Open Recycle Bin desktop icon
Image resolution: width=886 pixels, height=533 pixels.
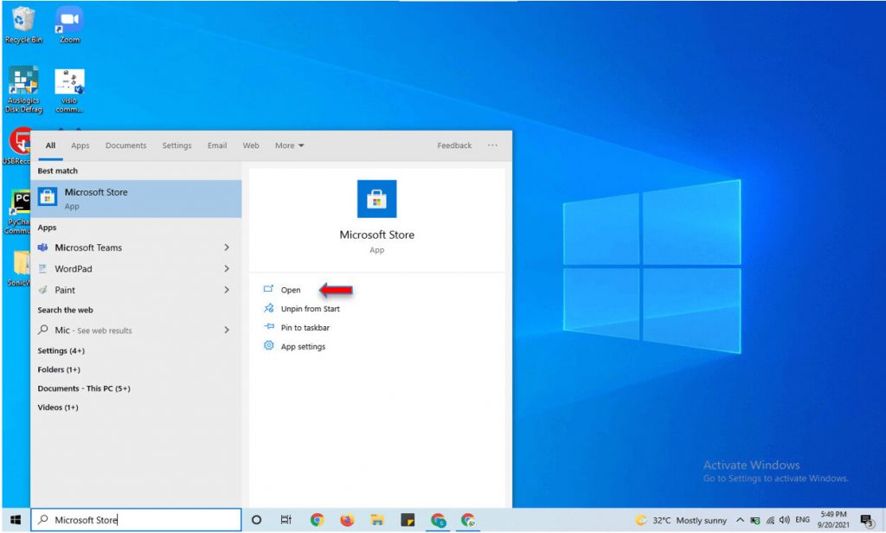tap(23, 25)
